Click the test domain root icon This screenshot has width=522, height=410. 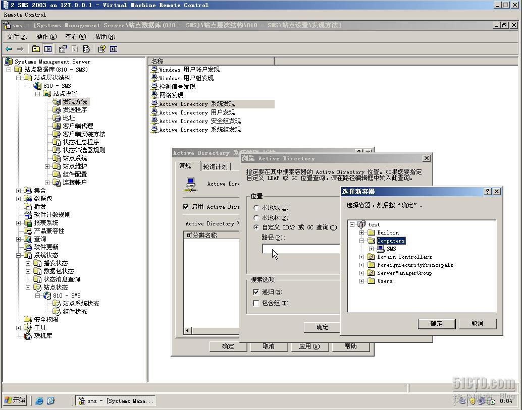pyautogui.click(x=361, y=224)
